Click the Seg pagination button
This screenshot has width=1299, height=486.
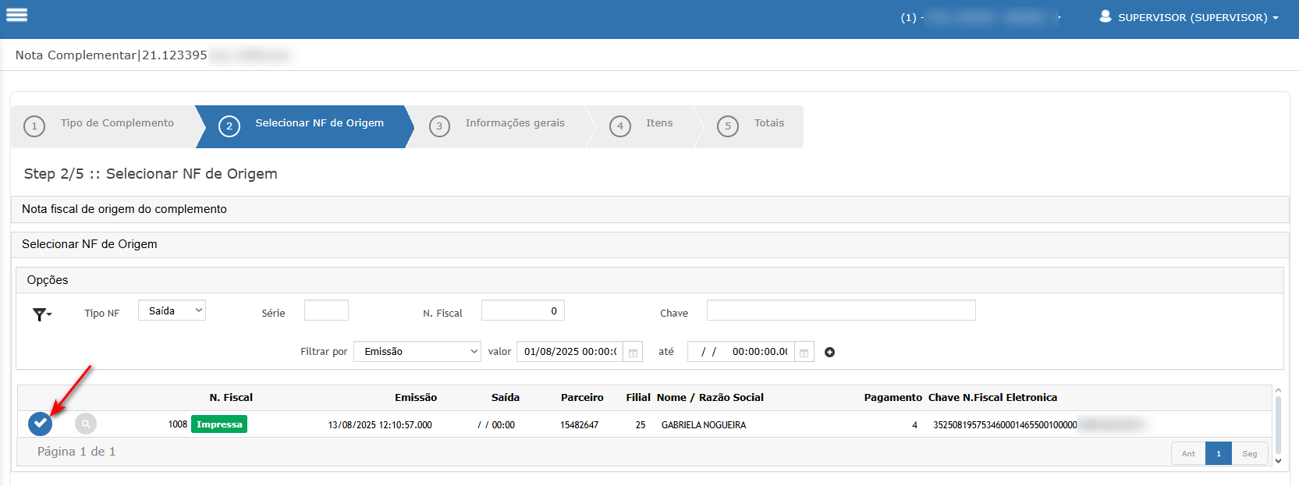(x=1249, y=453)
